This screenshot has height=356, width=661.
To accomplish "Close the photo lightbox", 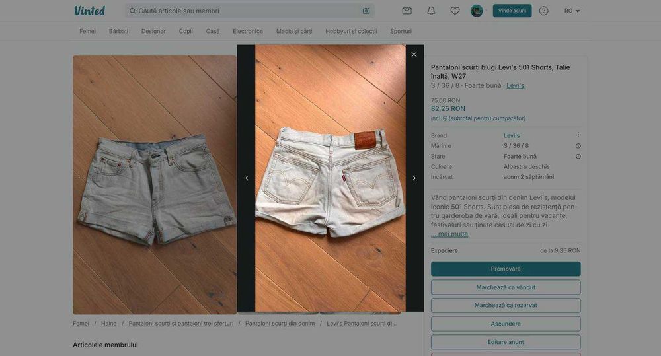I will [x=414, y=54].
